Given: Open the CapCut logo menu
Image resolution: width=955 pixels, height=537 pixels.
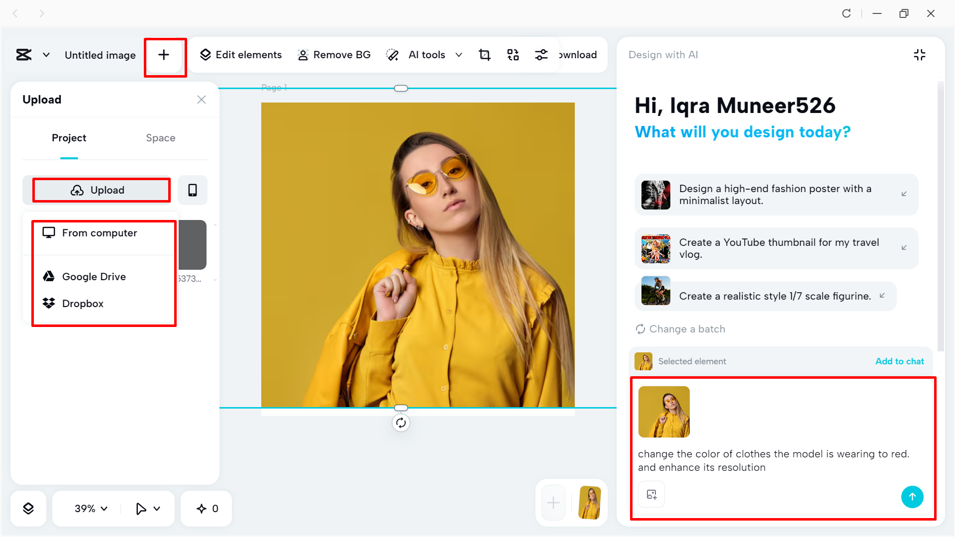Looking at the screenshot, I should tap(24, 55).
